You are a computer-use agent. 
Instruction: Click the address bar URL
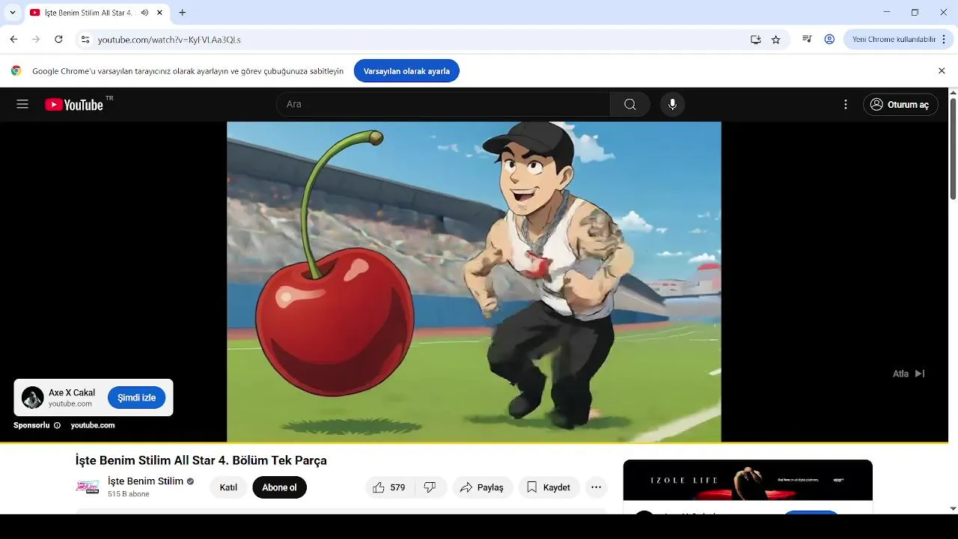[169, 40]
